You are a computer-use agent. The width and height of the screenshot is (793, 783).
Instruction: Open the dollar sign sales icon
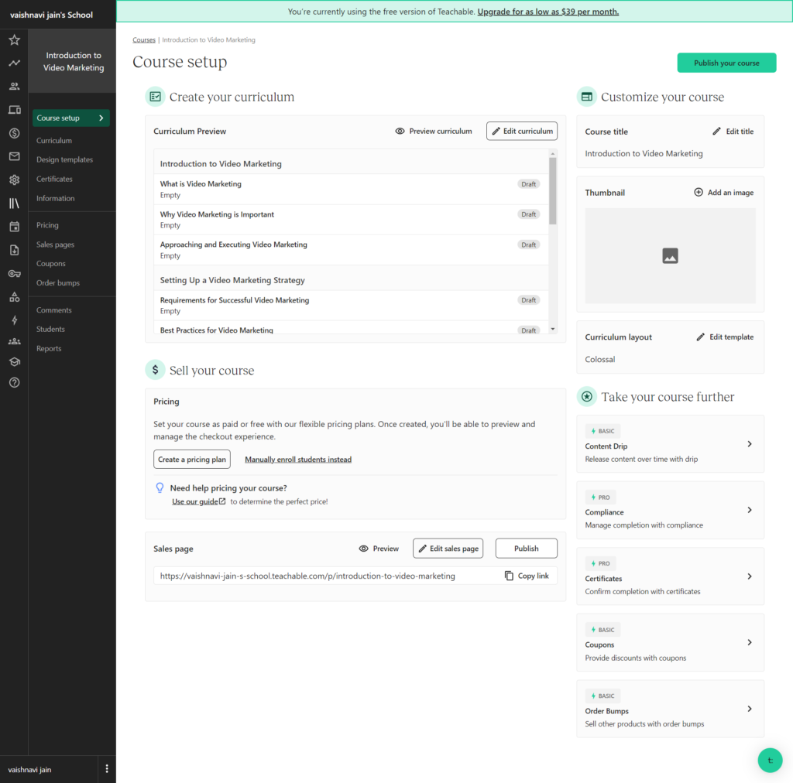14,133
